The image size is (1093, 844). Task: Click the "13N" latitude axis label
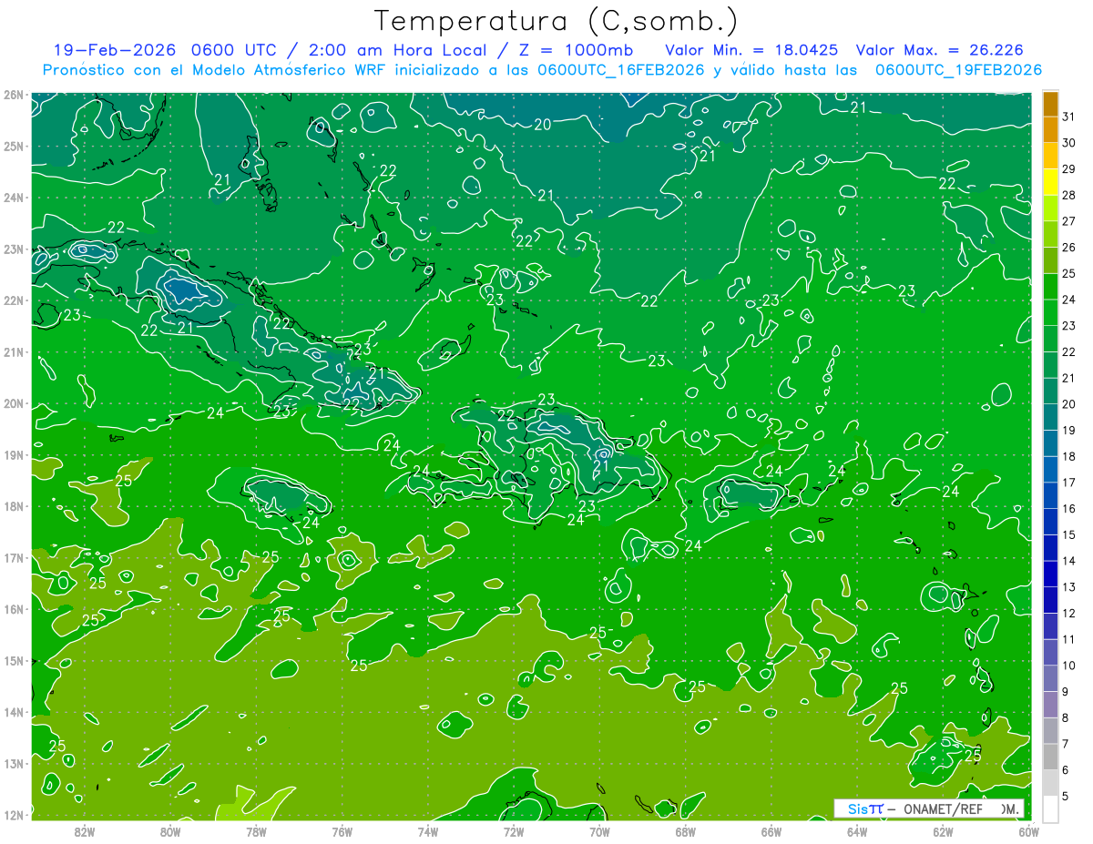13,763
